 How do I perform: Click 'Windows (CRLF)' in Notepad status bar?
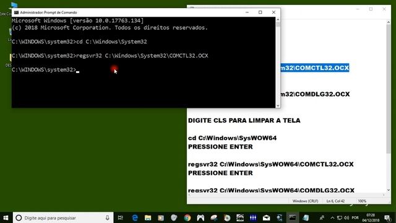(x=305, y=201)
